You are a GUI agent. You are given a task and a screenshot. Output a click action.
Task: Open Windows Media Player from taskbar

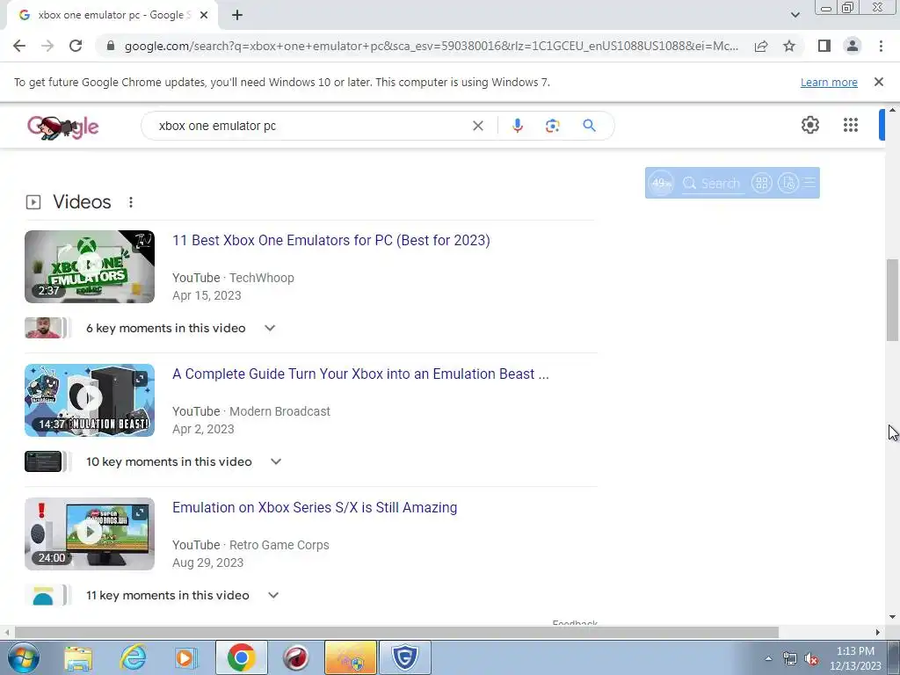tap(185, 657)
